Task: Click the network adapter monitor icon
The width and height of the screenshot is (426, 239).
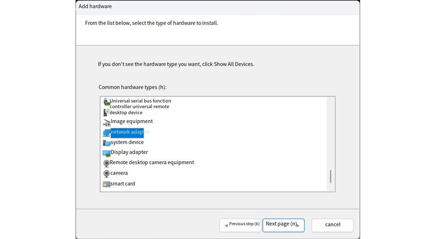Action: (x=106, y=133)
